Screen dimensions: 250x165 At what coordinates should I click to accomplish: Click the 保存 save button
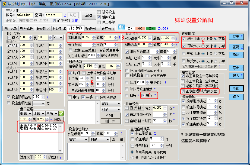coord(236,97)
